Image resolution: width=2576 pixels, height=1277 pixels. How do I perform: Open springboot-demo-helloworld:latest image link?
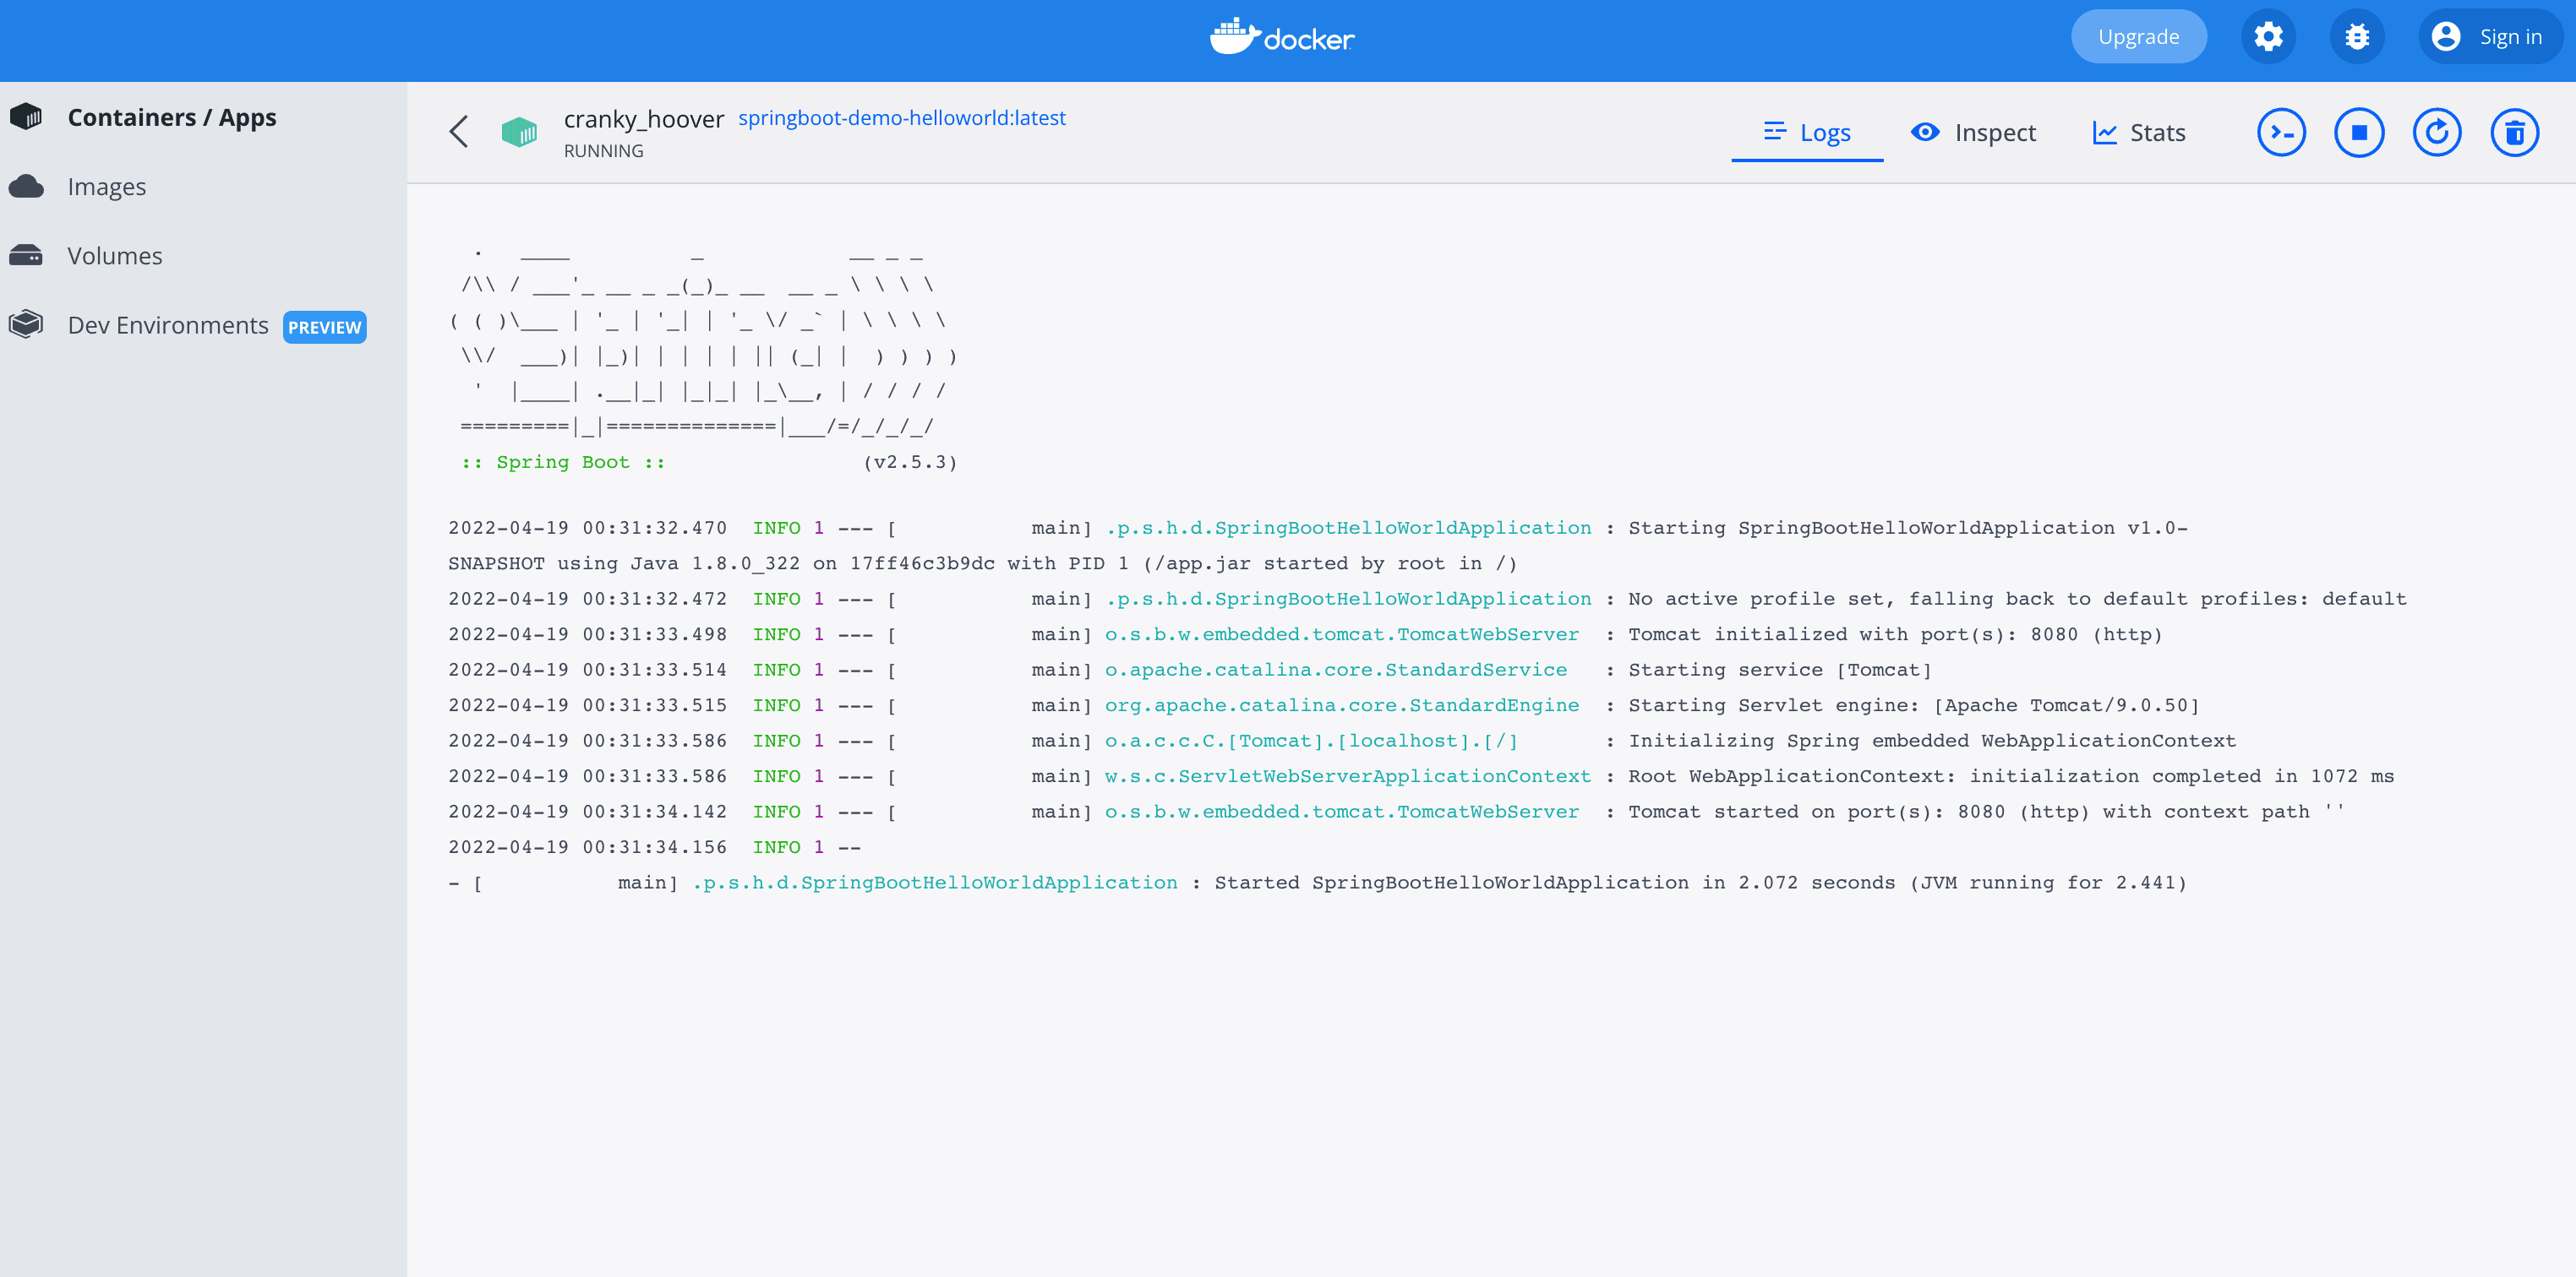[902, 118]
